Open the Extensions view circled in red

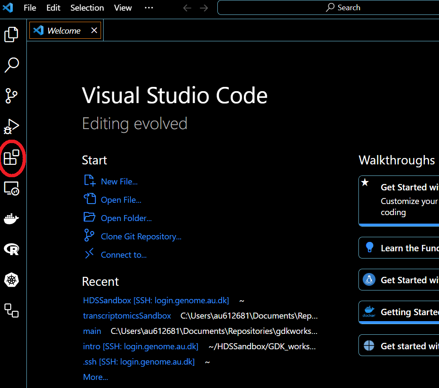(x=12, y=158)
